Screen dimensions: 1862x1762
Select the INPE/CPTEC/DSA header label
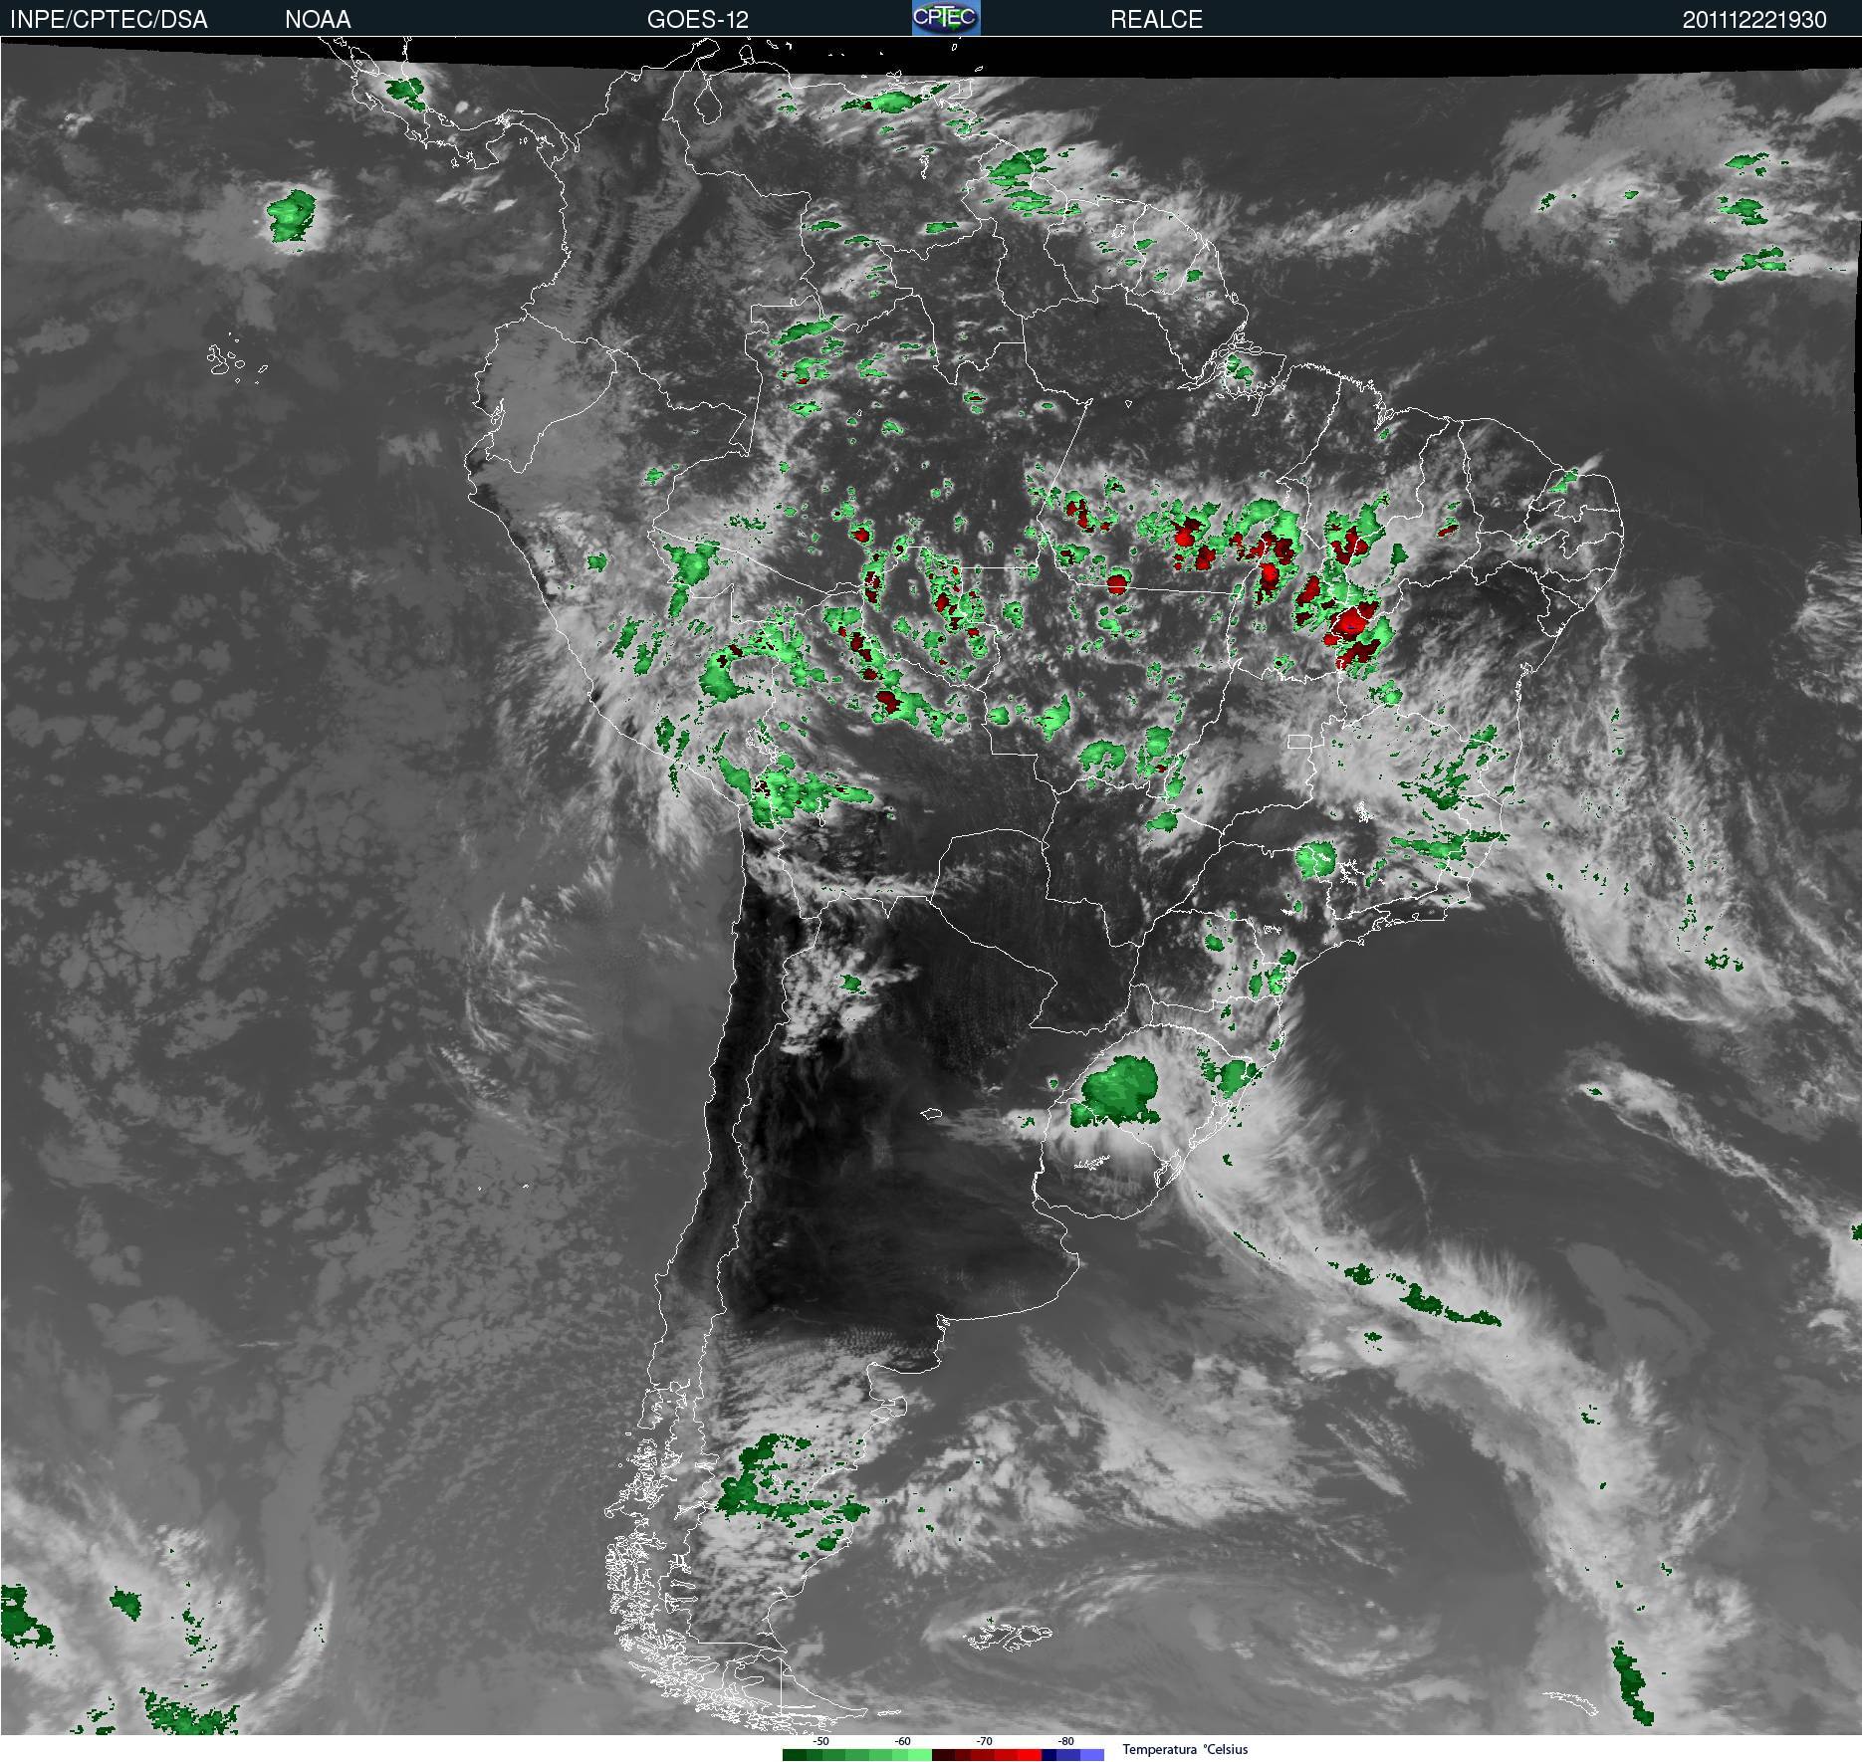[109, 20]
